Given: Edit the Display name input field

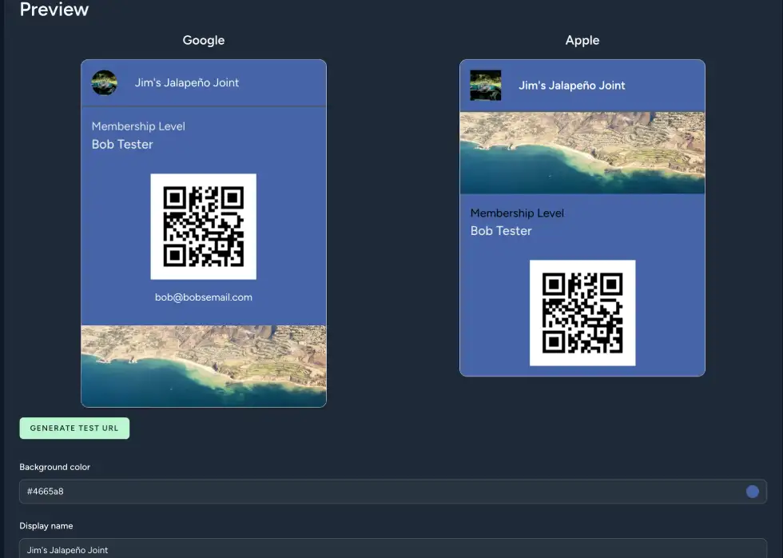Looking at the screenshot, I should 392,548.
